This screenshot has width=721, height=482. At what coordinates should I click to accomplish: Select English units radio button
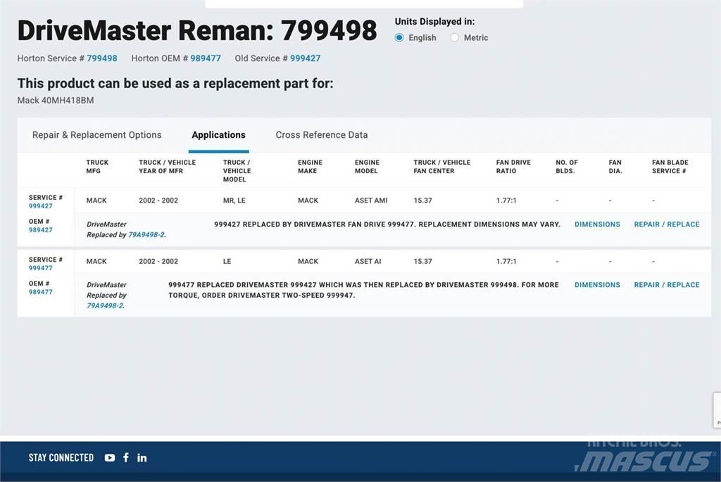tap(399, 38)
